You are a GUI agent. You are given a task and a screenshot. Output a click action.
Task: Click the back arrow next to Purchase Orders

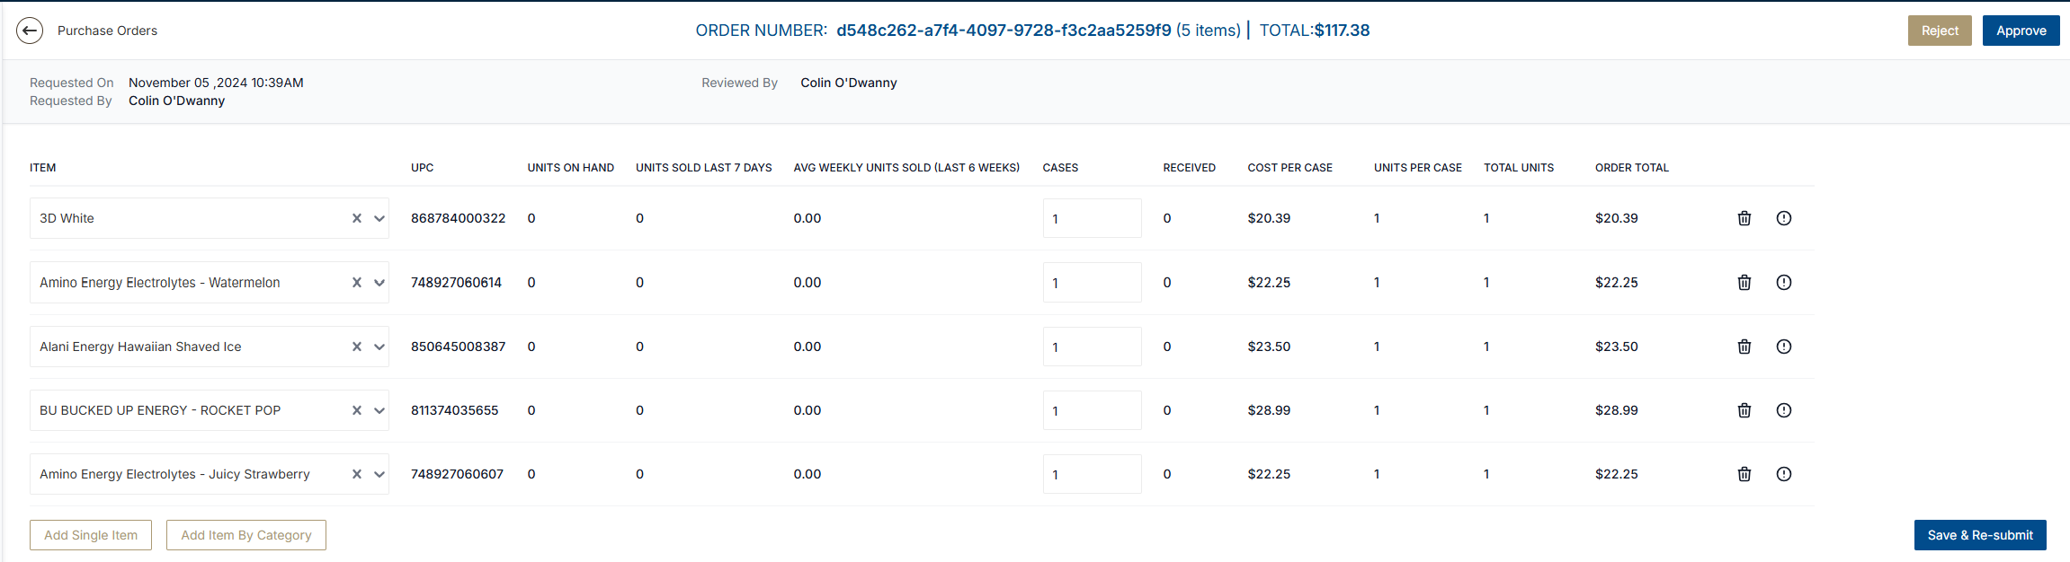click(x=30, y=31)
